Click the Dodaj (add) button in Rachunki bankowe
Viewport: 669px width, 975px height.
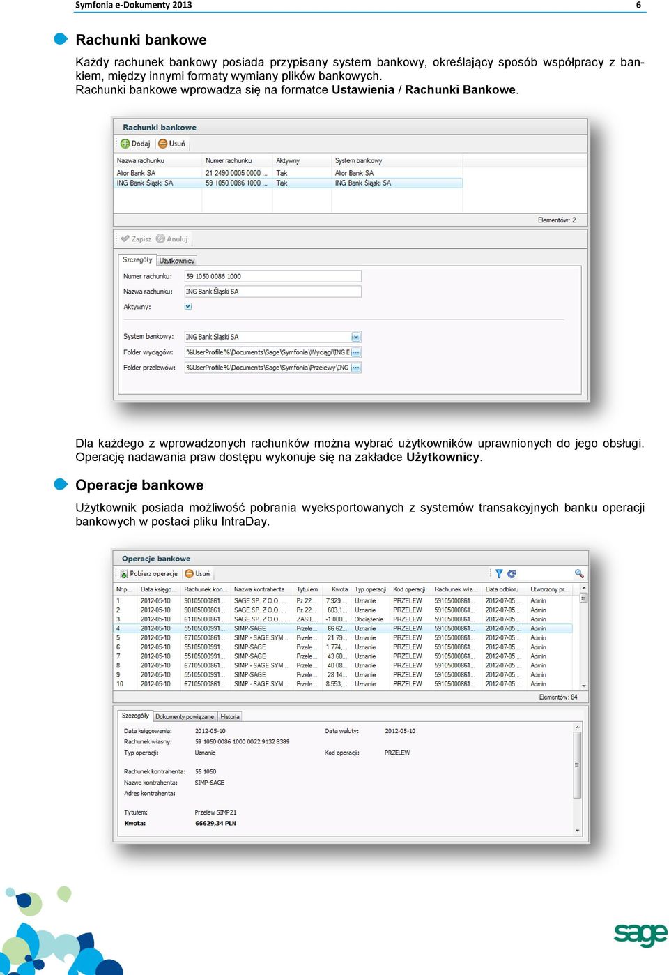click(x=135, y=144)
